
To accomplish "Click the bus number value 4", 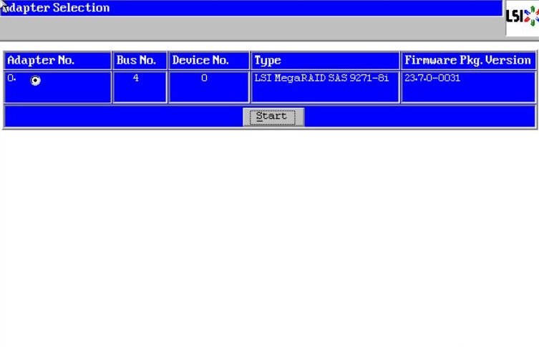I will (x=136, y=78).
